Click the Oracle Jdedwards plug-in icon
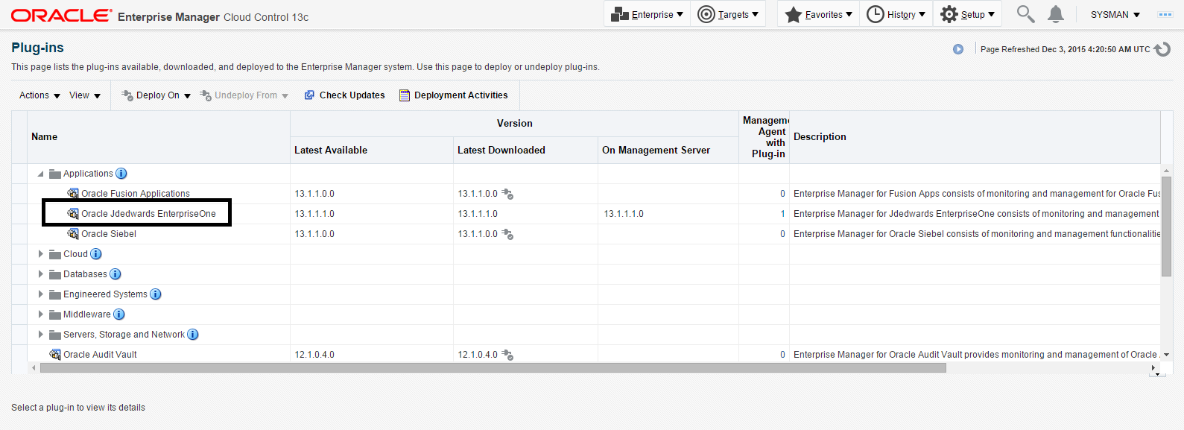 point(73,214)
